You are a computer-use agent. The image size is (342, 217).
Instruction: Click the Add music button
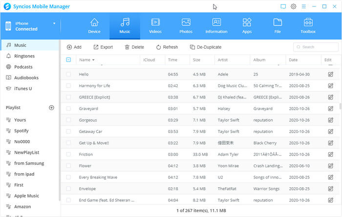point(74,47)
